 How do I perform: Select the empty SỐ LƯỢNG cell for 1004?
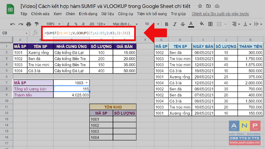[125, 137]
